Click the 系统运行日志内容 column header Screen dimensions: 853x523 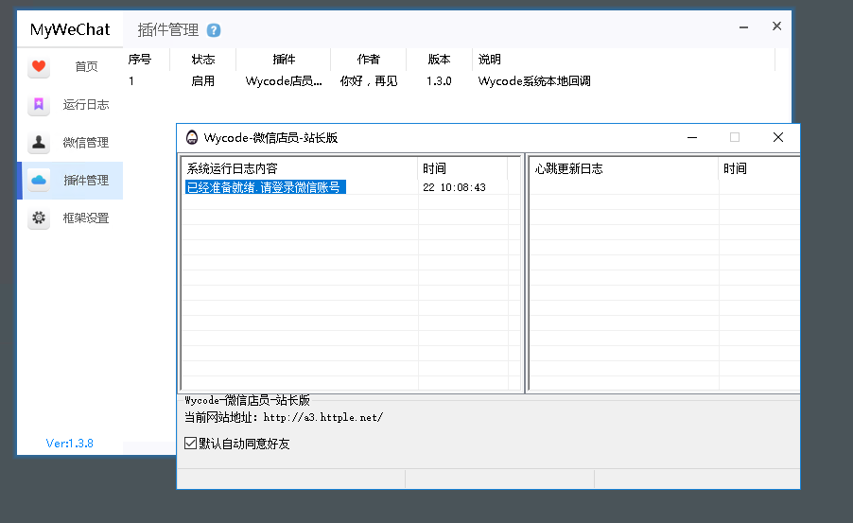[x=299, y=168]
